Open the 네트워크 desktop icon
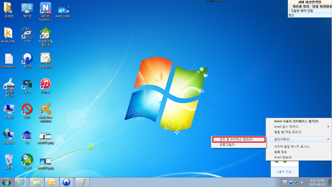Viewport: 333px width, 187px height. pos(9,137)
